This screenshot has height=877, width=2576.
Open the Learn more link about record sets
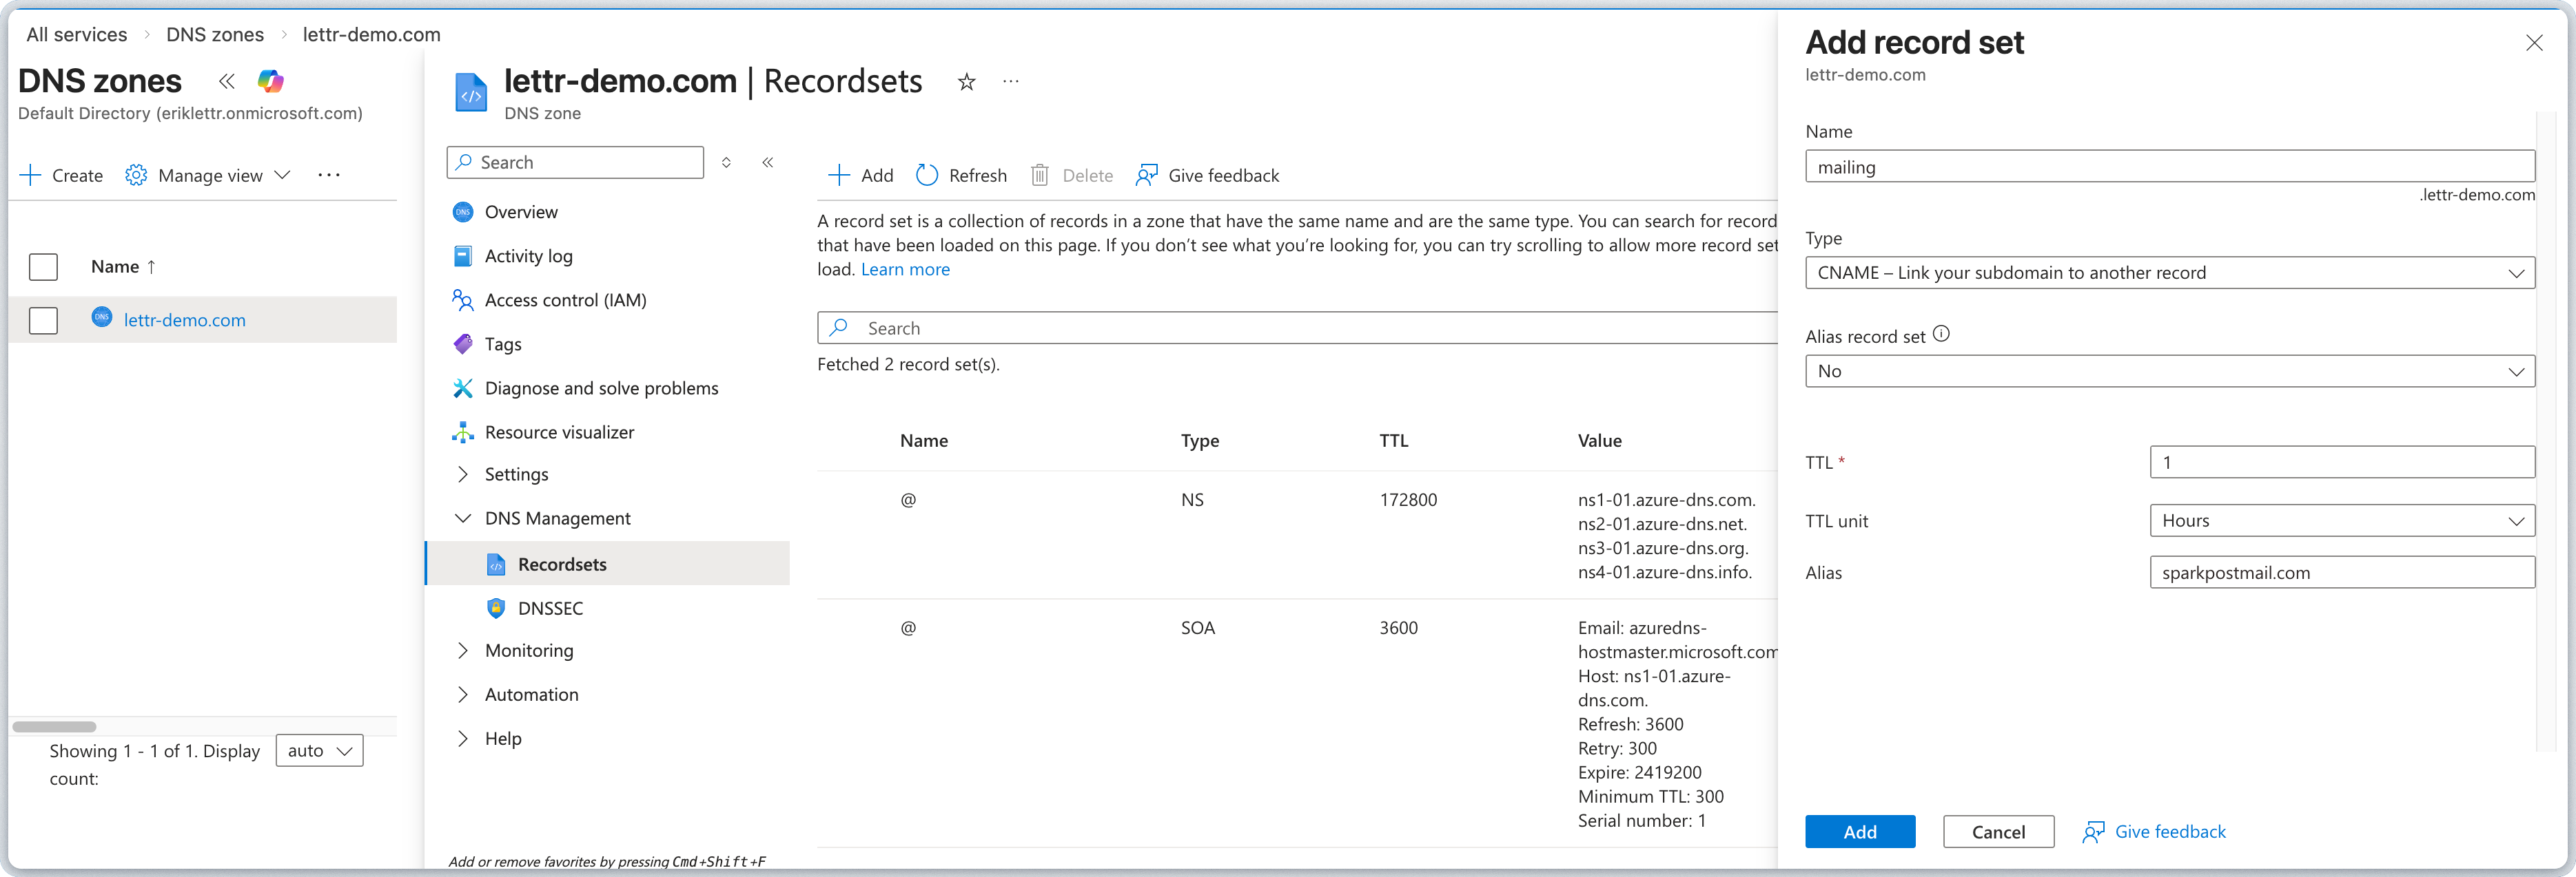tap(905, 268)
